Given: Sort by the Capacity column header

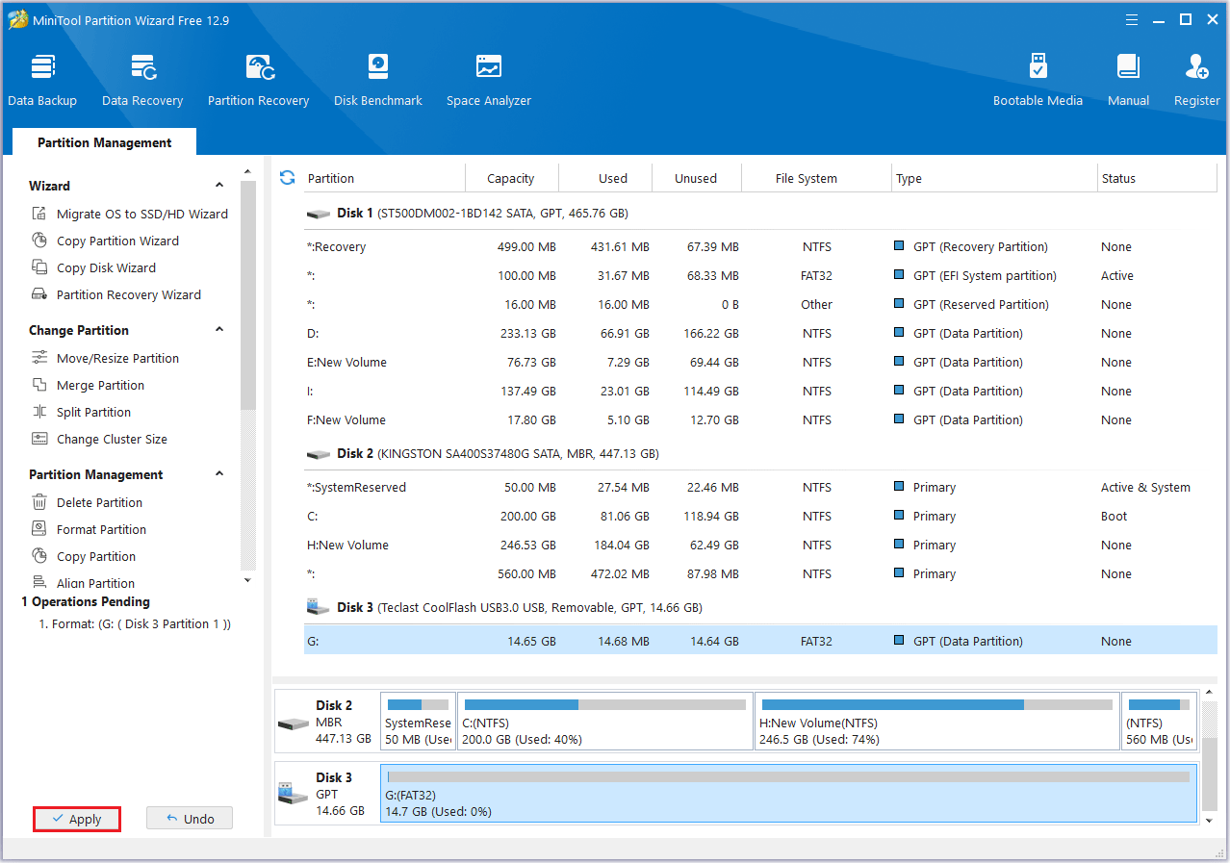Looking at the screenshot, I should pyautogui.click(x=511, y=178).
